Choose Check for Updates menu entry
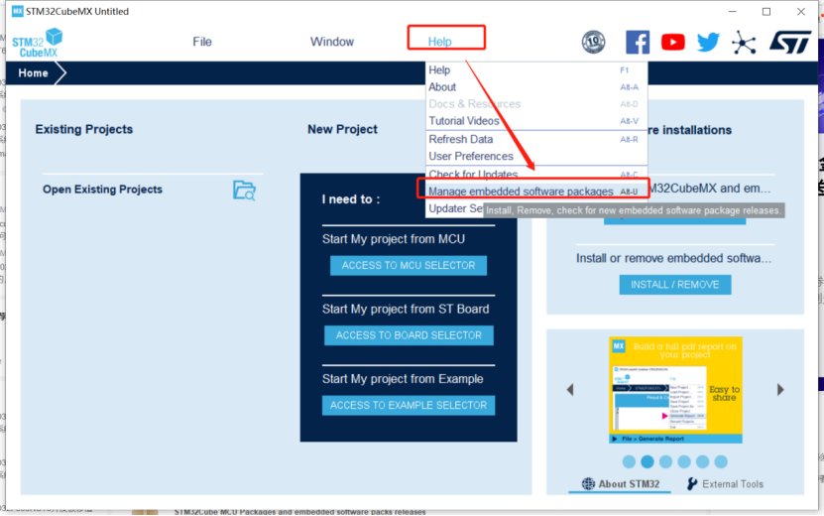The height and width of the screenshot is (516, 824). coord(536,174)
